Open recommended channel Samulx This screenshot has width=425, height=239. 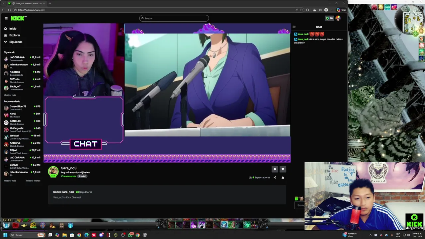(x=22, y=166)
